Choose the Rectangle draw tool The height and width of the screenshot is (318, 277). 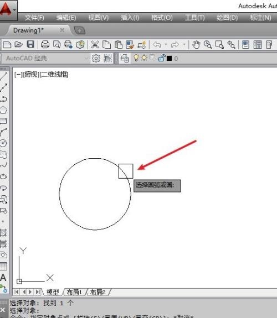[4, 121]
